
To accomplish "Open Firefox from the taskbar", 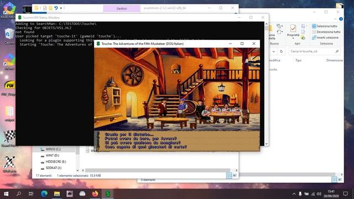I will 95,193.
